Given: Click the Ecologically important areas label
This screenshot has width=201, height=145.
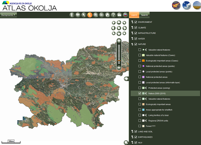Looking at the screenshot, I should [158, 104].
